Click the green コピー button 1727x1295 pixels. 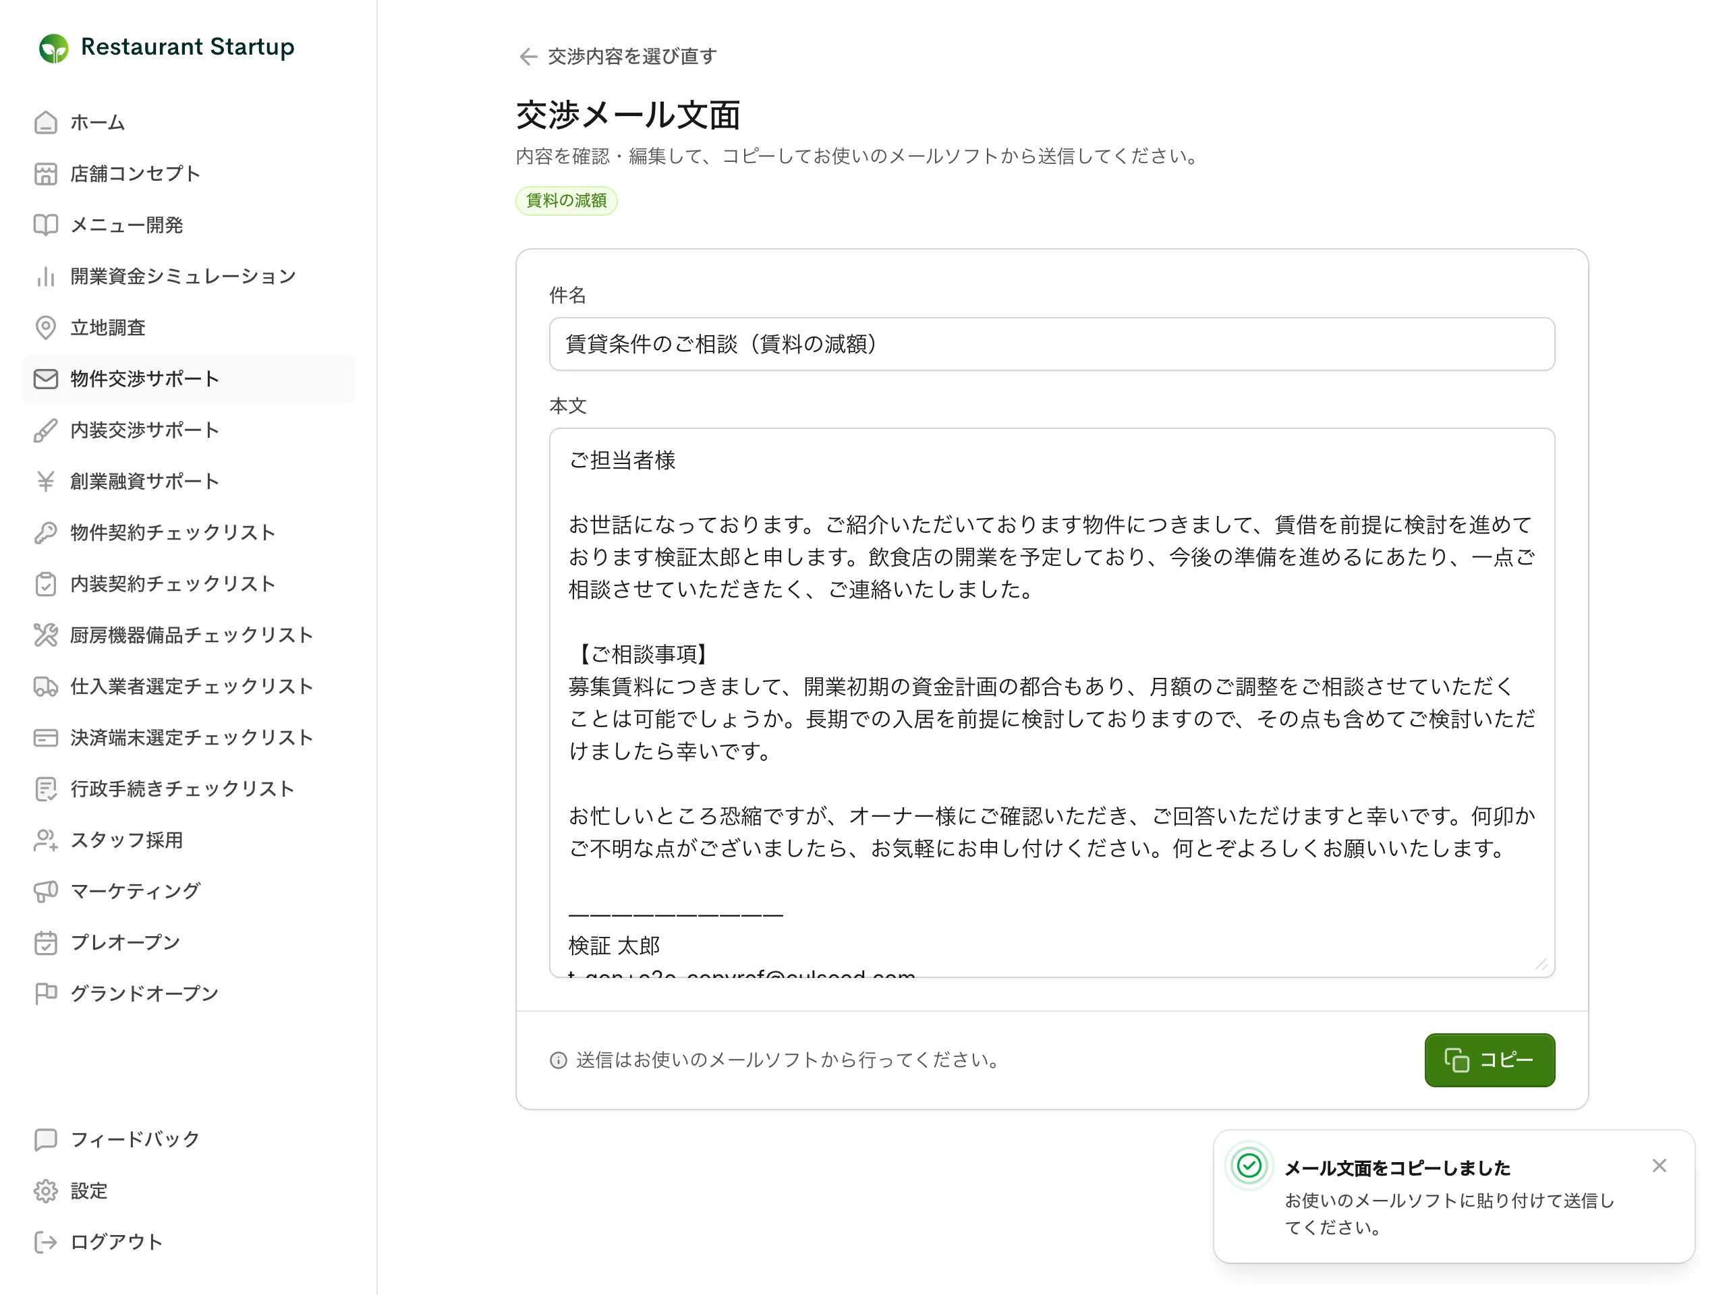1489,1060
